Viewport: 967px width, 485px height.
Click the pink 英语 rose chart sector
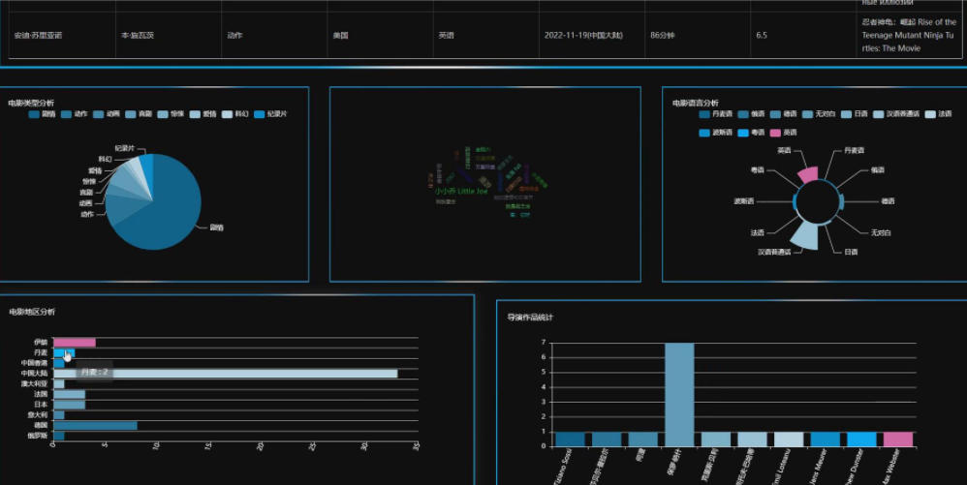[x=807, y=174]
